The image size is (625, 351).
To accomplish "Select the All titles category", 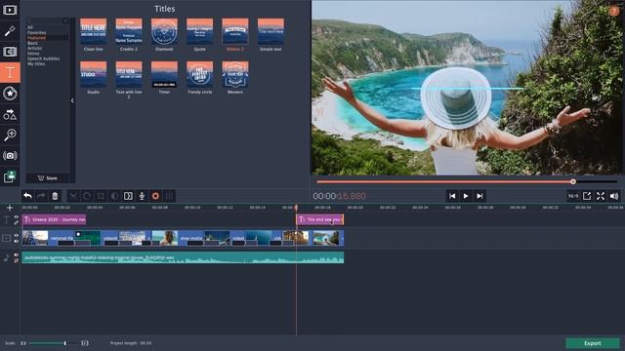I will (30, 27).
